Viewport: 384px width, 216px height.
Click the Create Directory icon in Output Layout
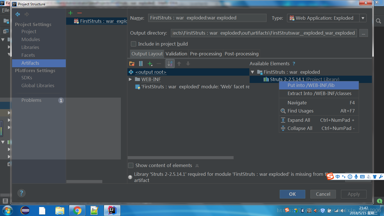tap(132, 64)
